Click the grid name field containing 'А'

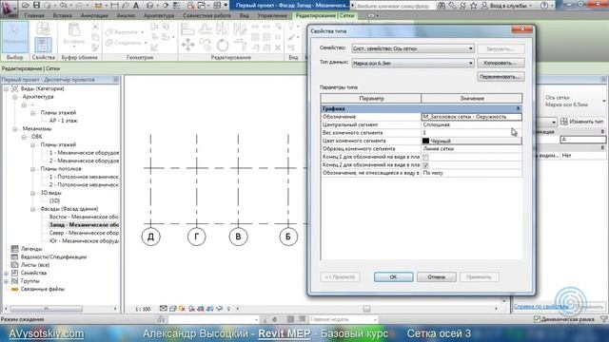pyautogui.click(x=582, y=140)
